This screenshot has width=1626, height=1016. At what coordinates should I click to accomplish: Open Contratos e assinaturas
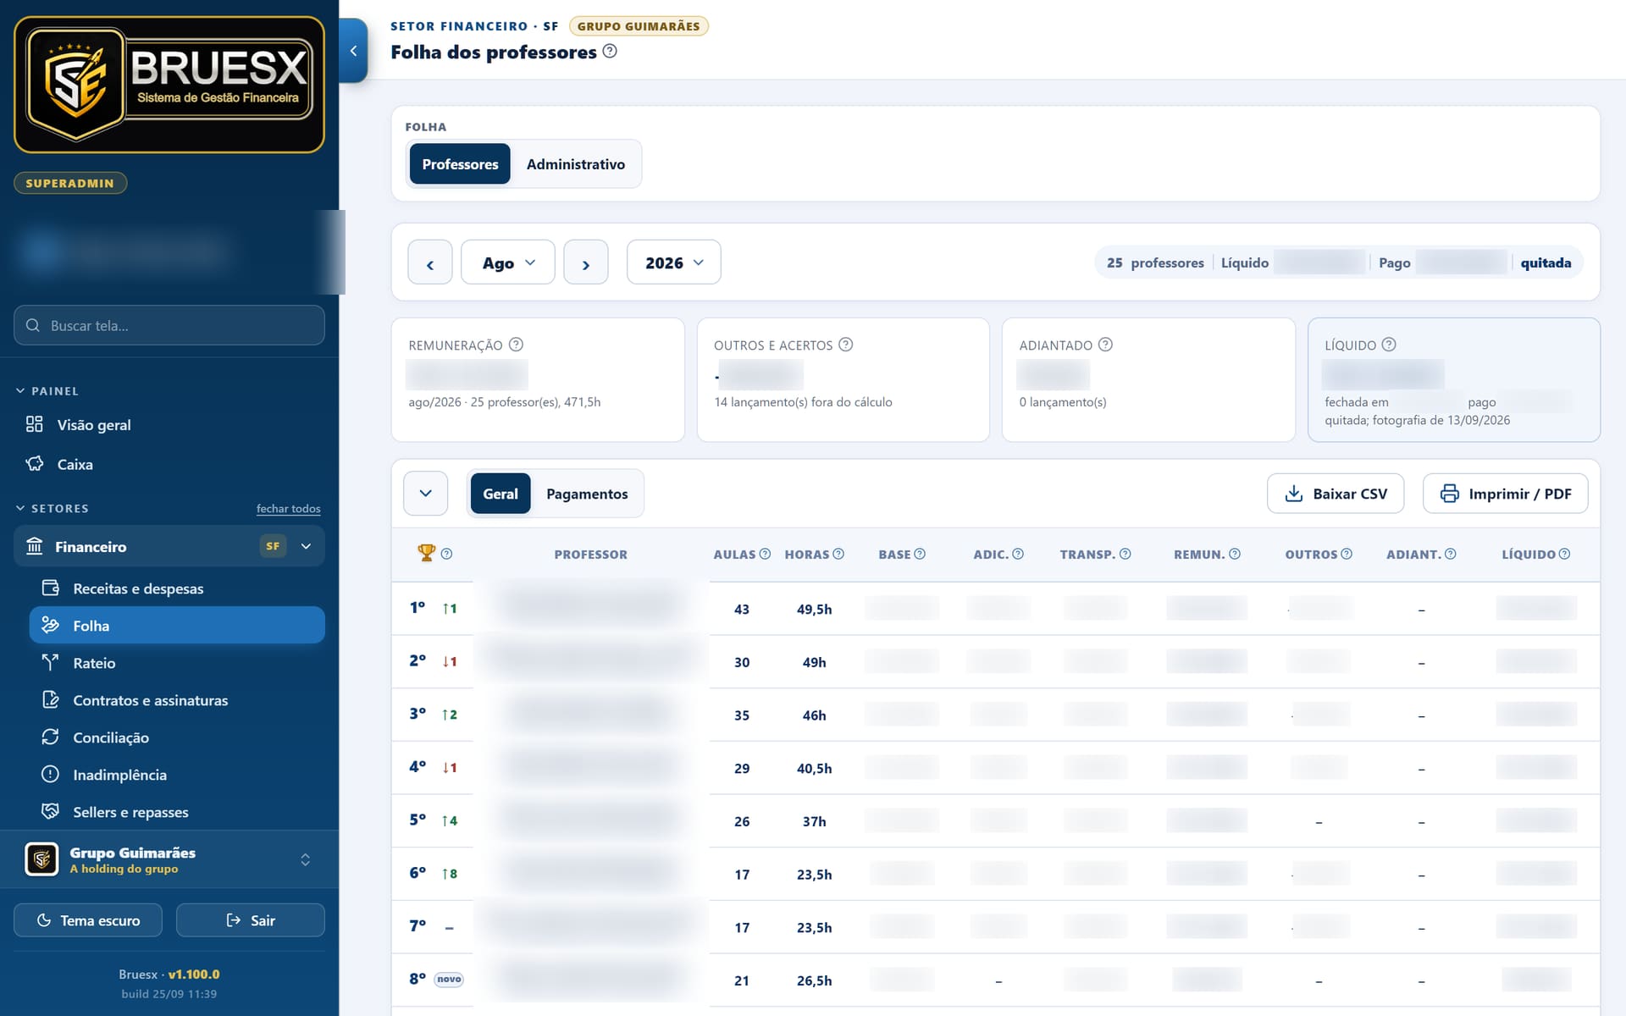[177, 700]
